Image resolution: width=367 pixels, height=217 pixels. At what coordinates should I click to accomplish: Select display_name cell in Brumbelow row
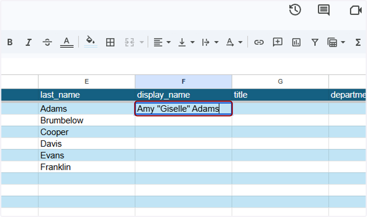(x=183, y=120)
